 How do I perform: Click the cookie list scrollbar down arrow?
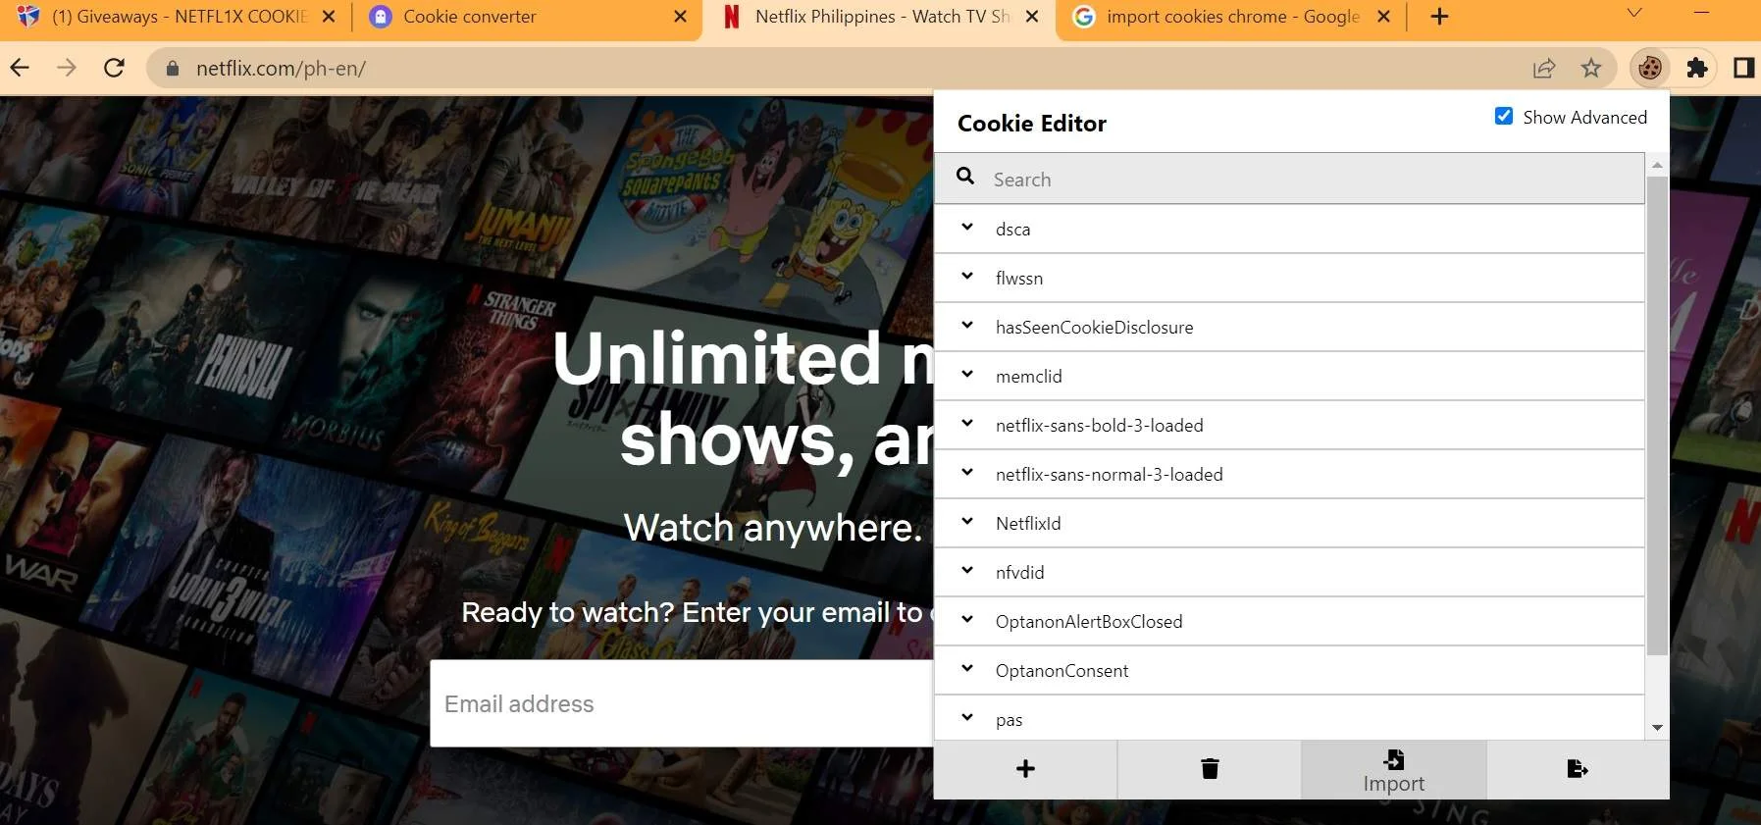[1657, 727]
